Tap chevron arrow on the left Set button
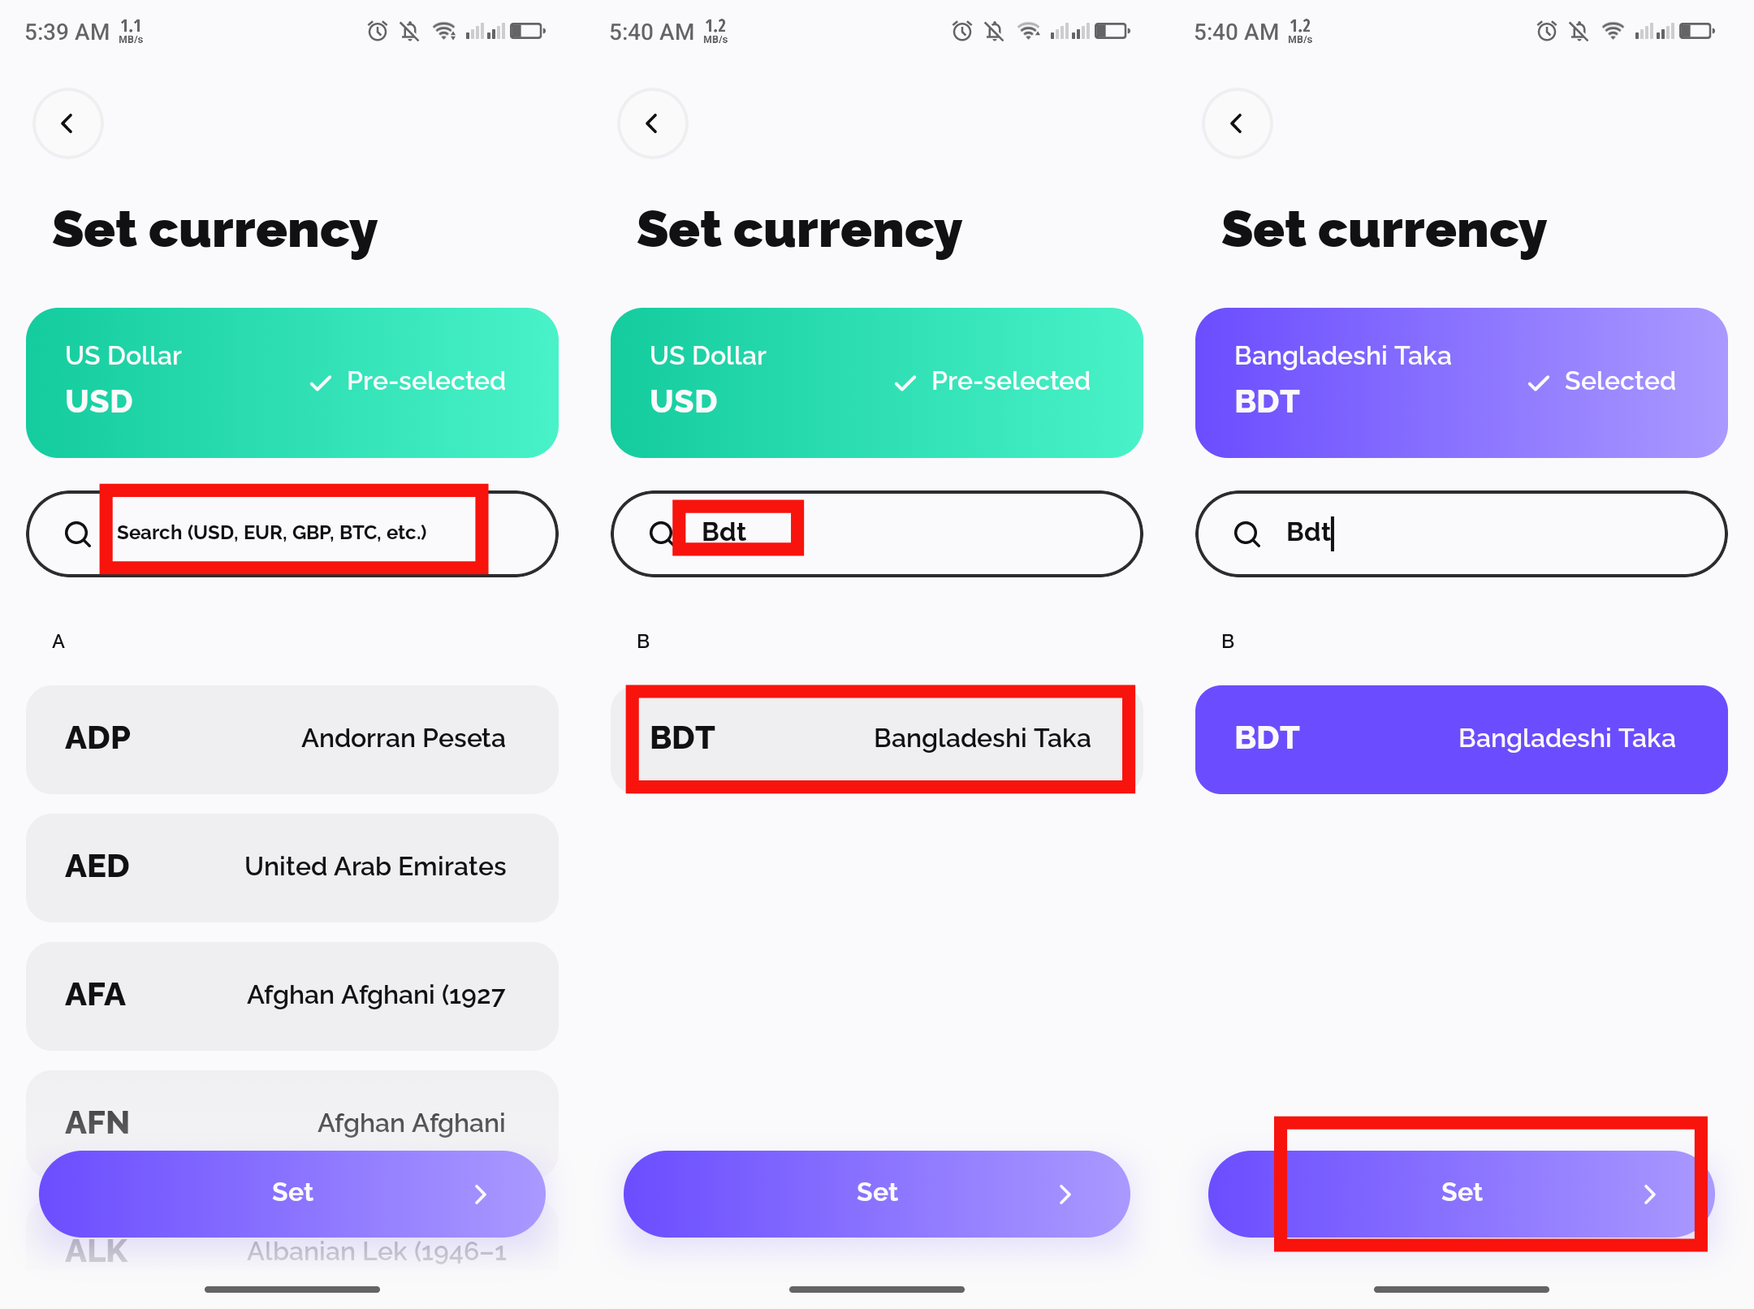The image size is (1754, 1309). pos(481,1194)
